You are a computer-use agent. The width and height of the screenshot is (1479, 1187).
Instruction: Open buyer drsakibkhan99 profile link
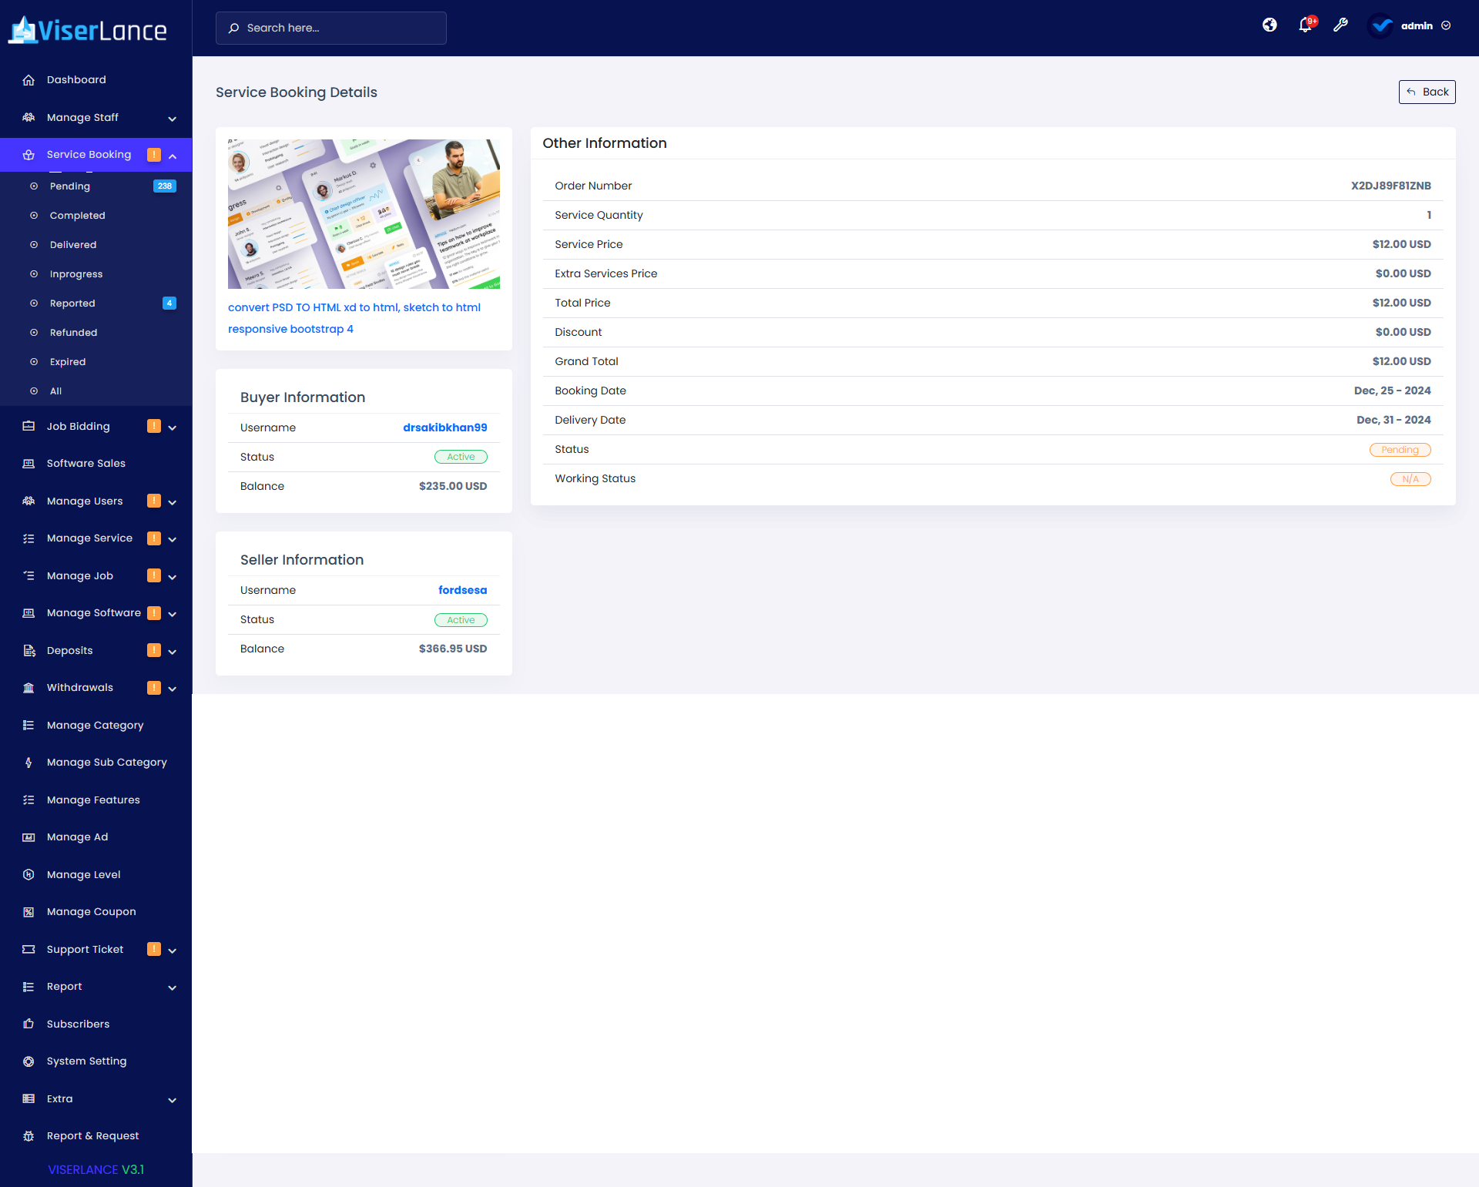coord(444,428)
